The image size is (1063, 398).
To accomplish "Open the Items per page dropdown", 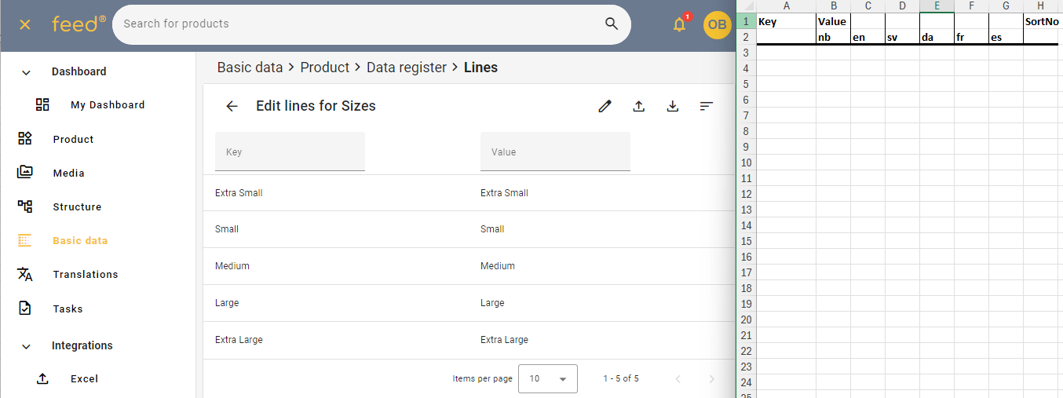I will click(548, 378).
